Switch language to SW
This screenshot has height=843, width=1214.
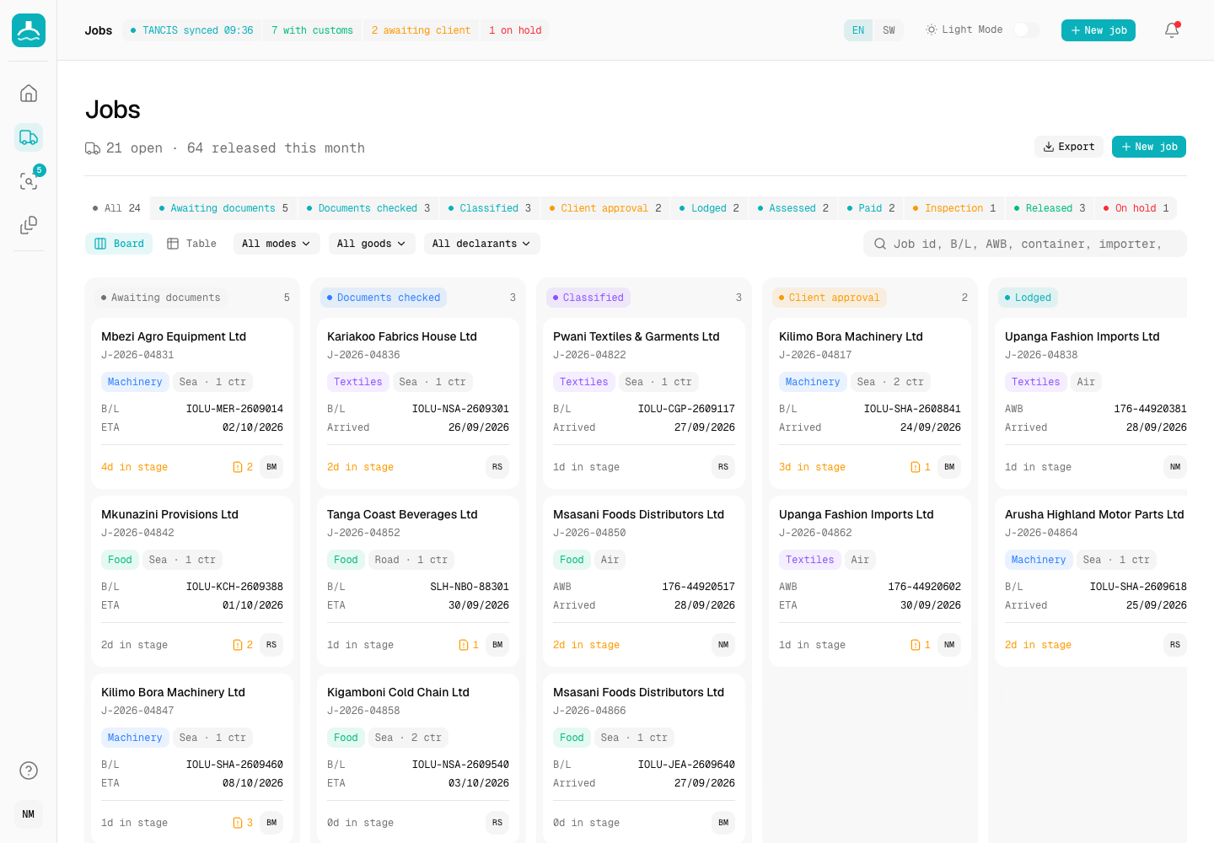(889, 30)
